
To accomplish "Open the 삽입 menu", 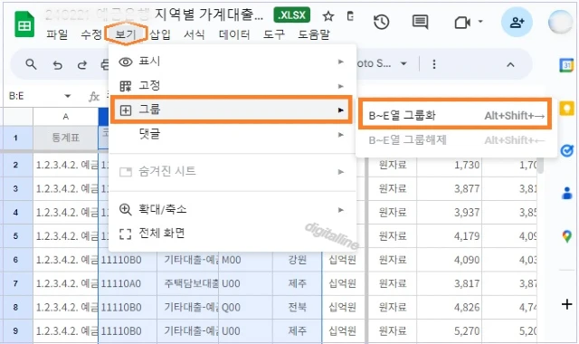I will (x=160, y=34).
